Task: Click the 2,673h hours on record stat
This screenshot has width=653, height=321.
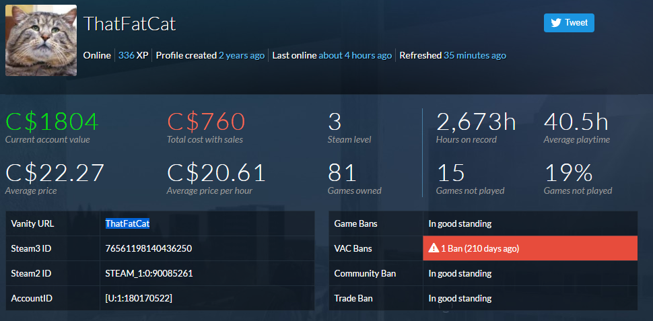Action: coord(476,122)
